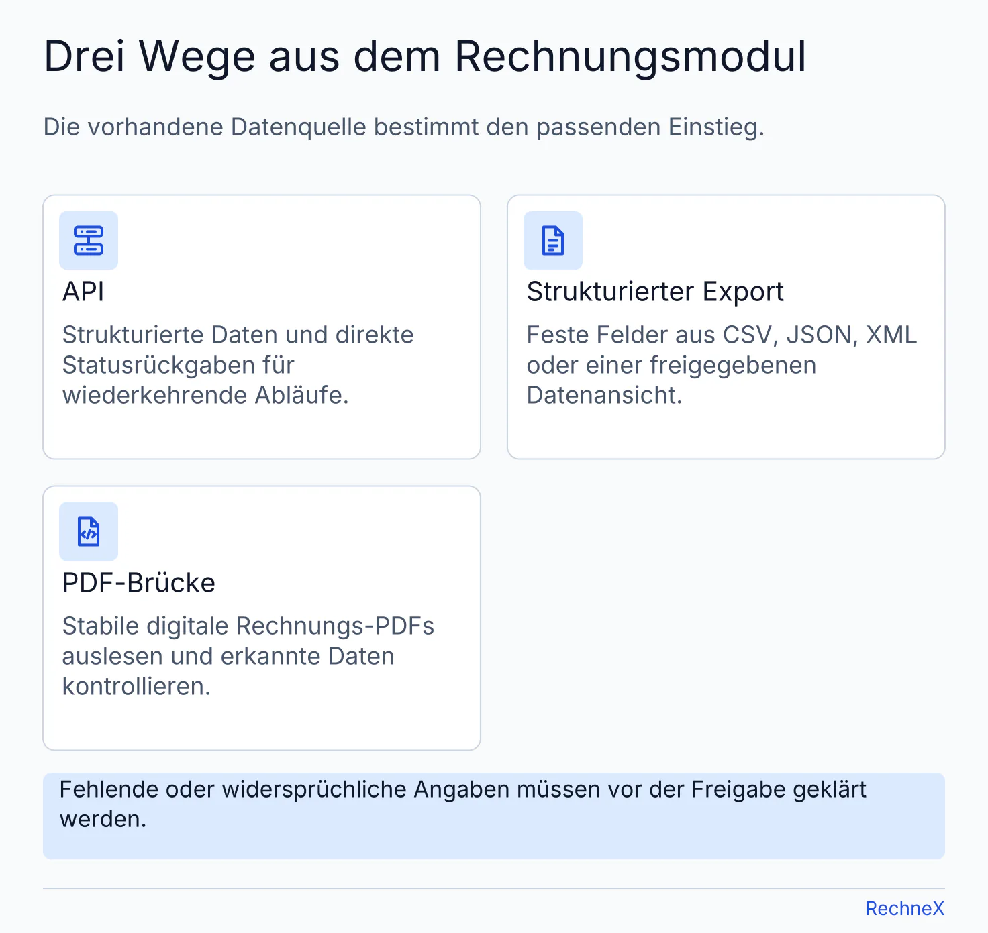Click the text Feste Felder aus CSV, JSON, XML
The height and width of the screenshot is (933, 988).
(x=722, y=365)
